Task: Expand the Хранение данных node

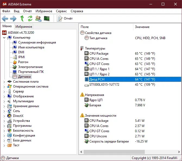Action: [4, 106]
